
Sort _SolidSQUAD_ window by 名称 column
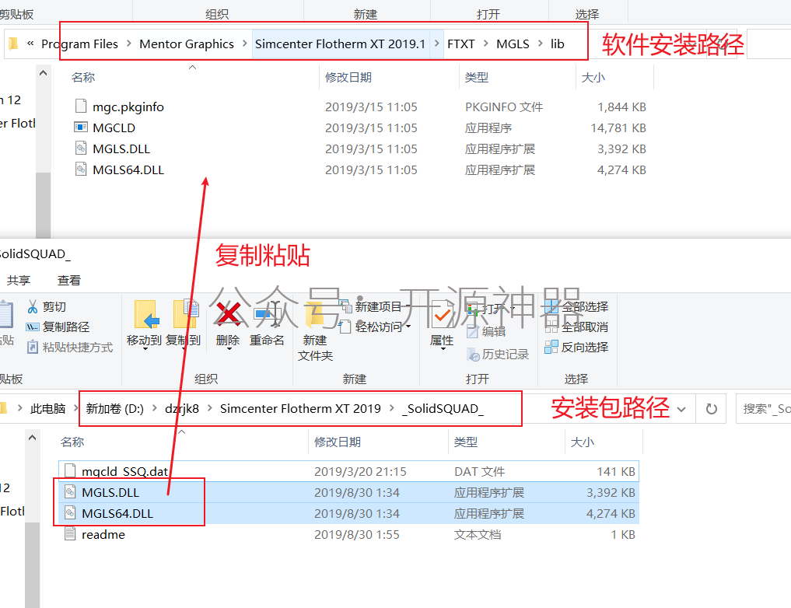pyautogui.click(x=72, y=442)
